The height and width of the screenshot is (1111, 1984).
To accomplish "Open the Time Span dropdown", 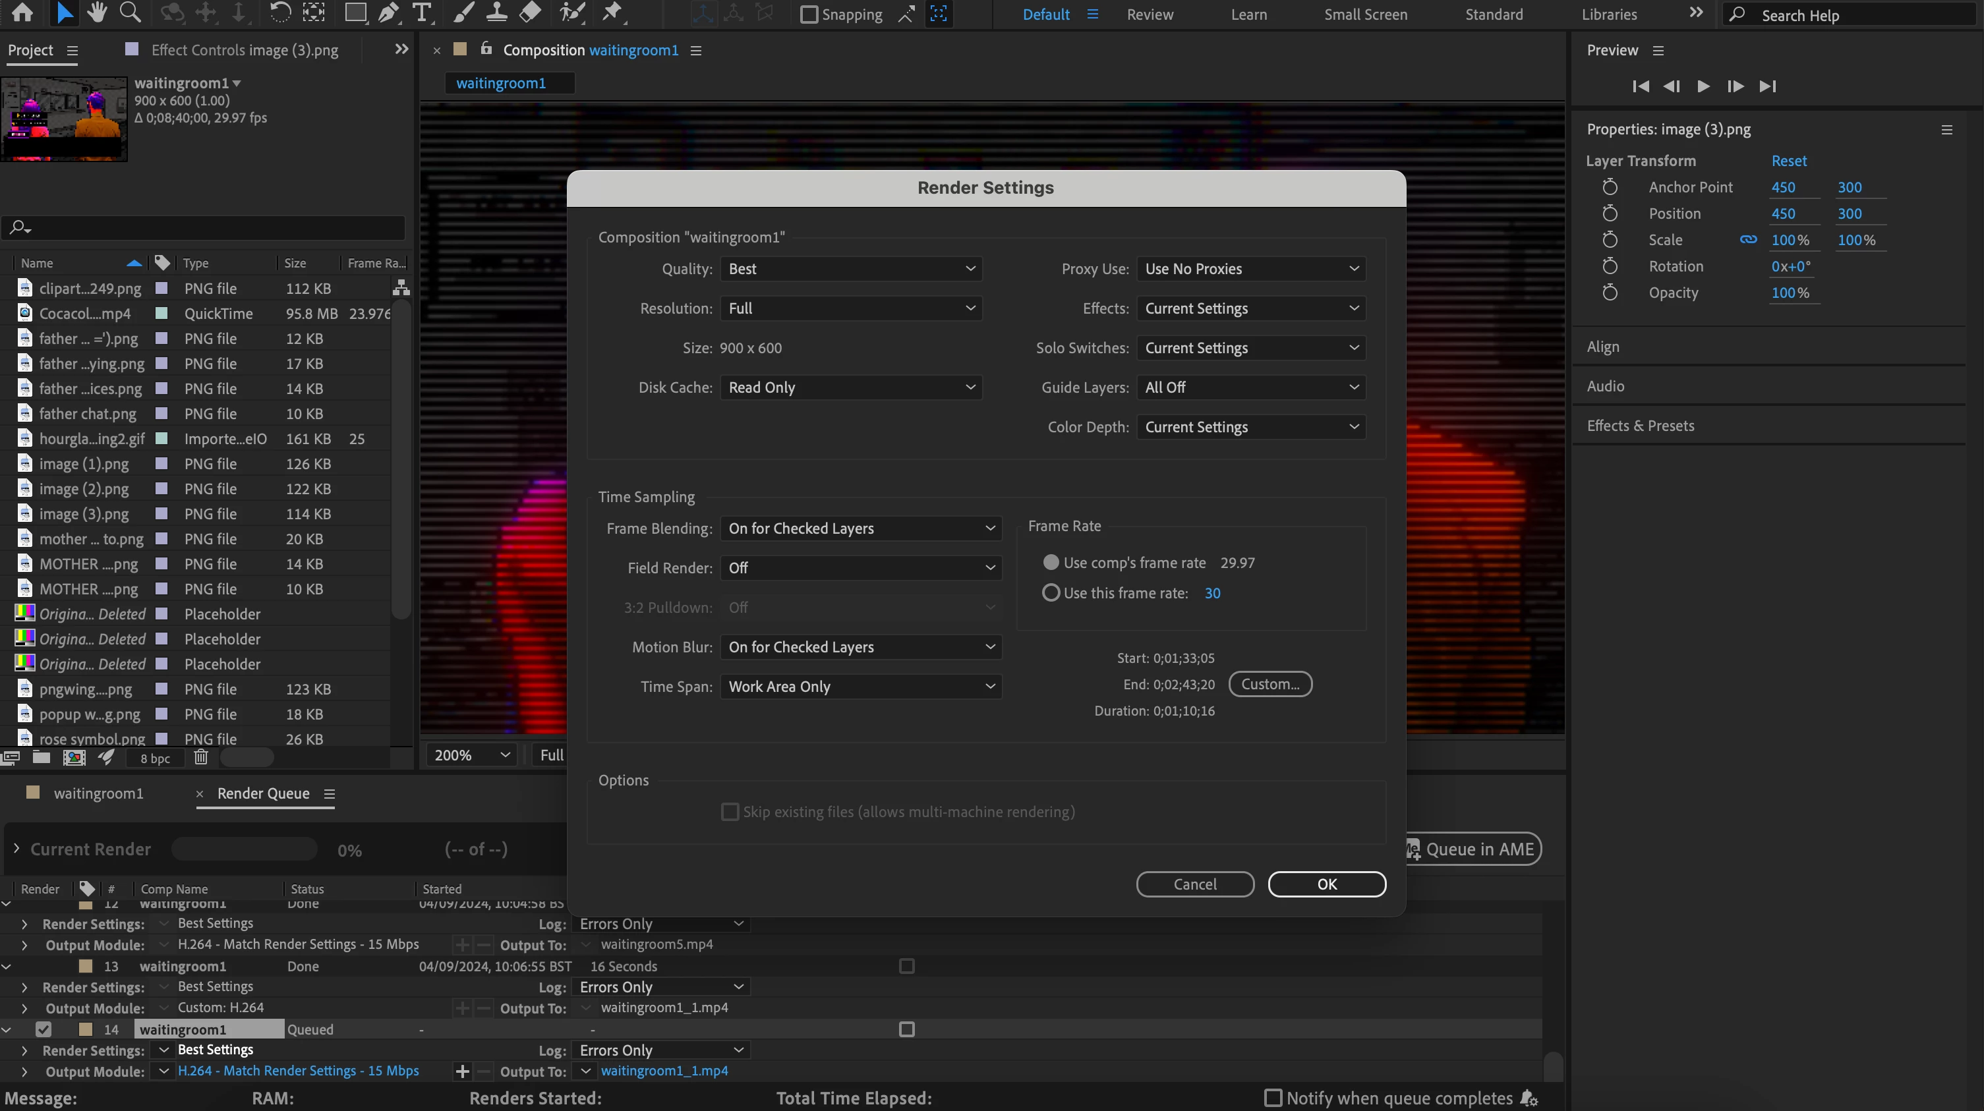I will pos(860,687).
